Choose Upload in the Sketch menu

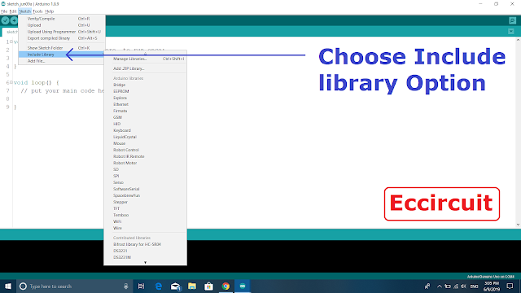(62, 25)
